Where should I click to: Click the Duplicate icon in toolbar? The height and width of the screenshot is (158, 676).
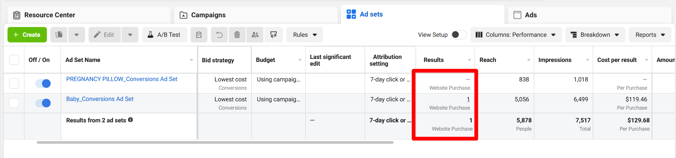59,35
